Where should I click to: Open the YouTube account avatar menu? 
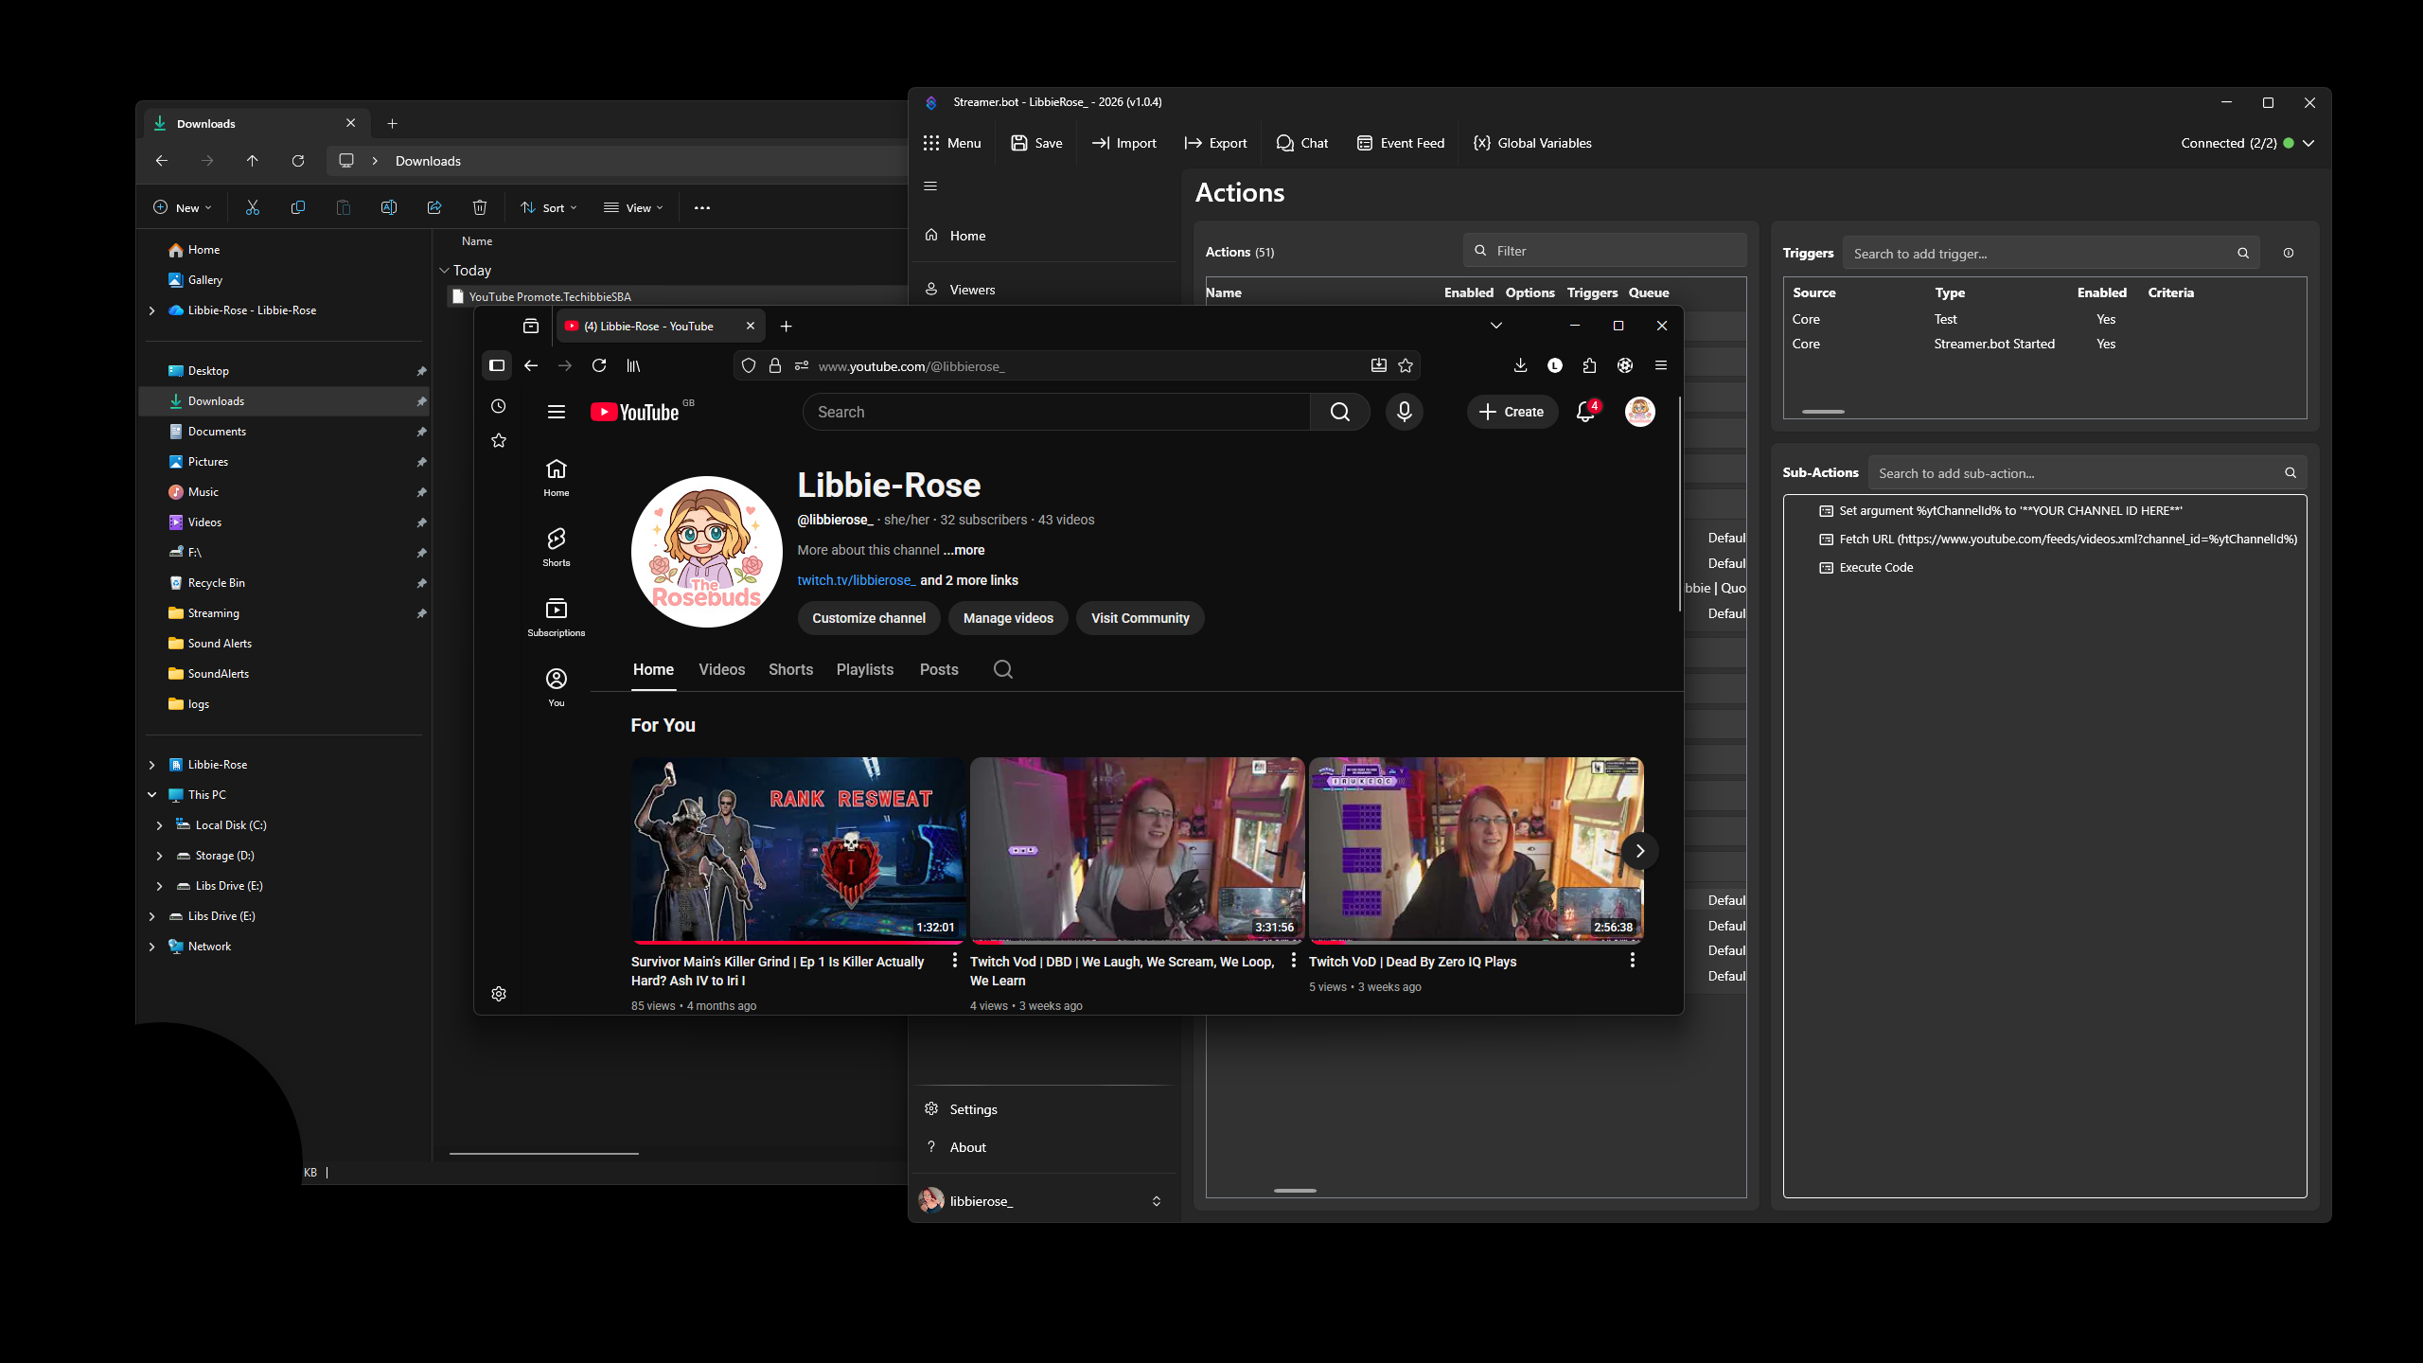click(x=1640, y=412)
